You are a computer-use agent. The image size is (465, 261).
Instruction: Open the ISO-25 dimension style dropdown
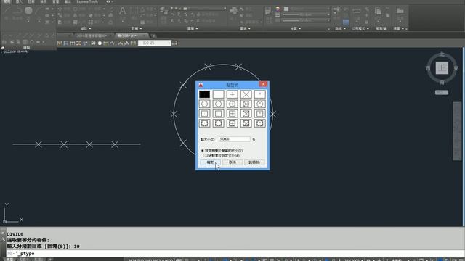(x=169, y=43)
